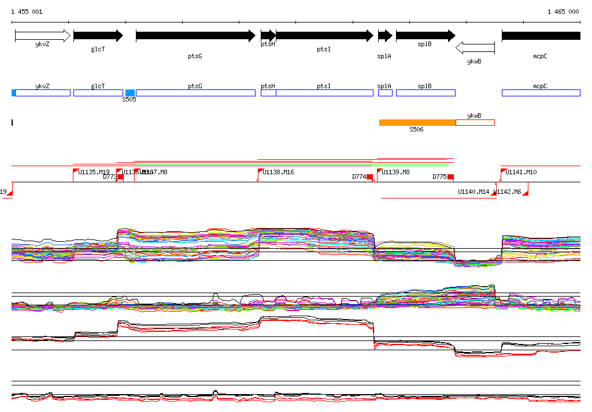Screen dimensions: 592x412
Task: Click the U1139.M8 promoter flag
Action: pyautogui.click(x=379, y=171)
